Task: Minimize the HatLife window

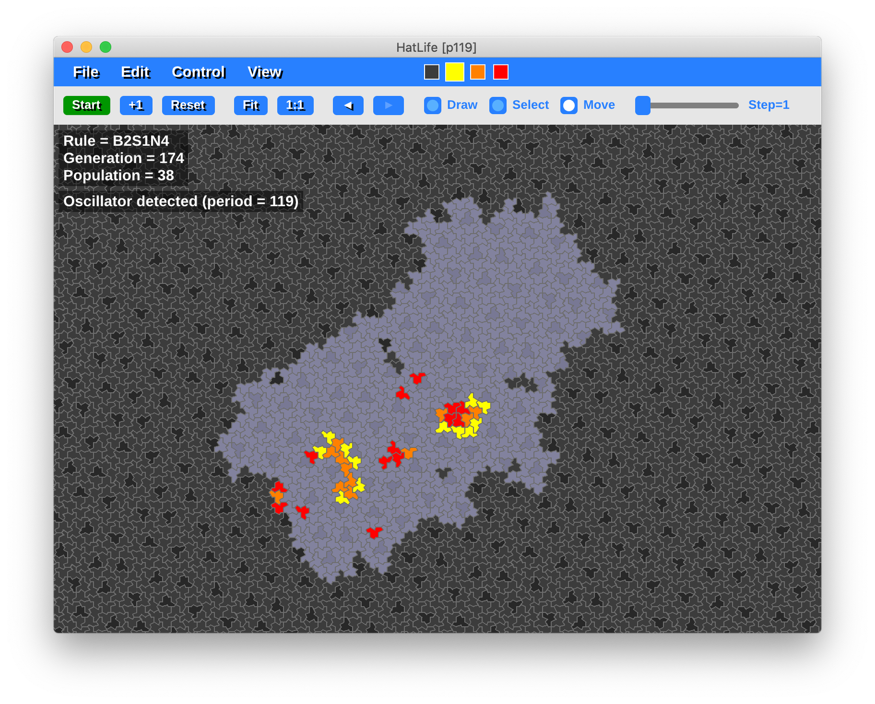Action: click(x=87, y=47)
